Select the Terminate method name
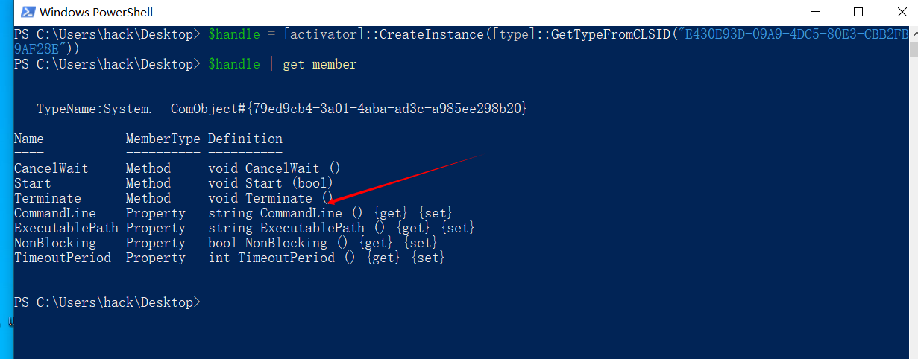Viewport: 918px width, 359px height. [x=48, y=199]
